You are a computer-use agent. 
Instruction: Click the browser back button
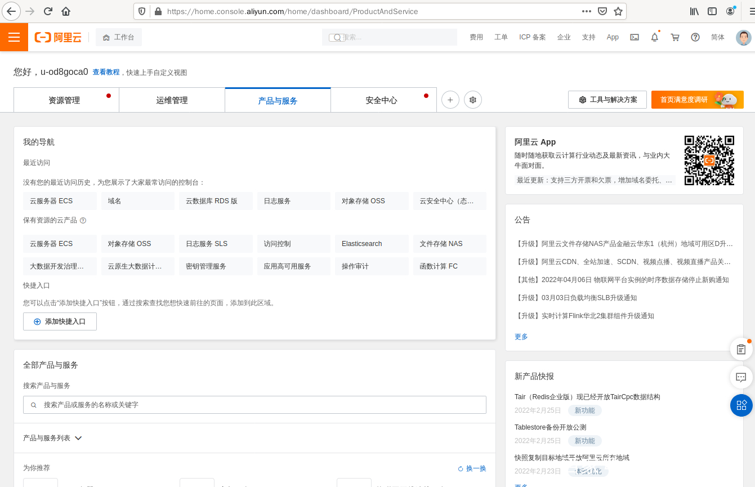[11, 11]
